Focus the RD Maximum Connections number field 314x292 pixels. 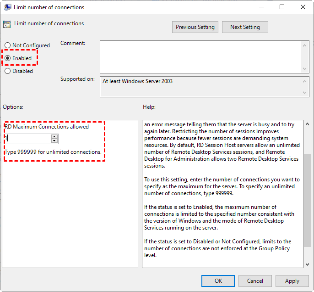28,139
